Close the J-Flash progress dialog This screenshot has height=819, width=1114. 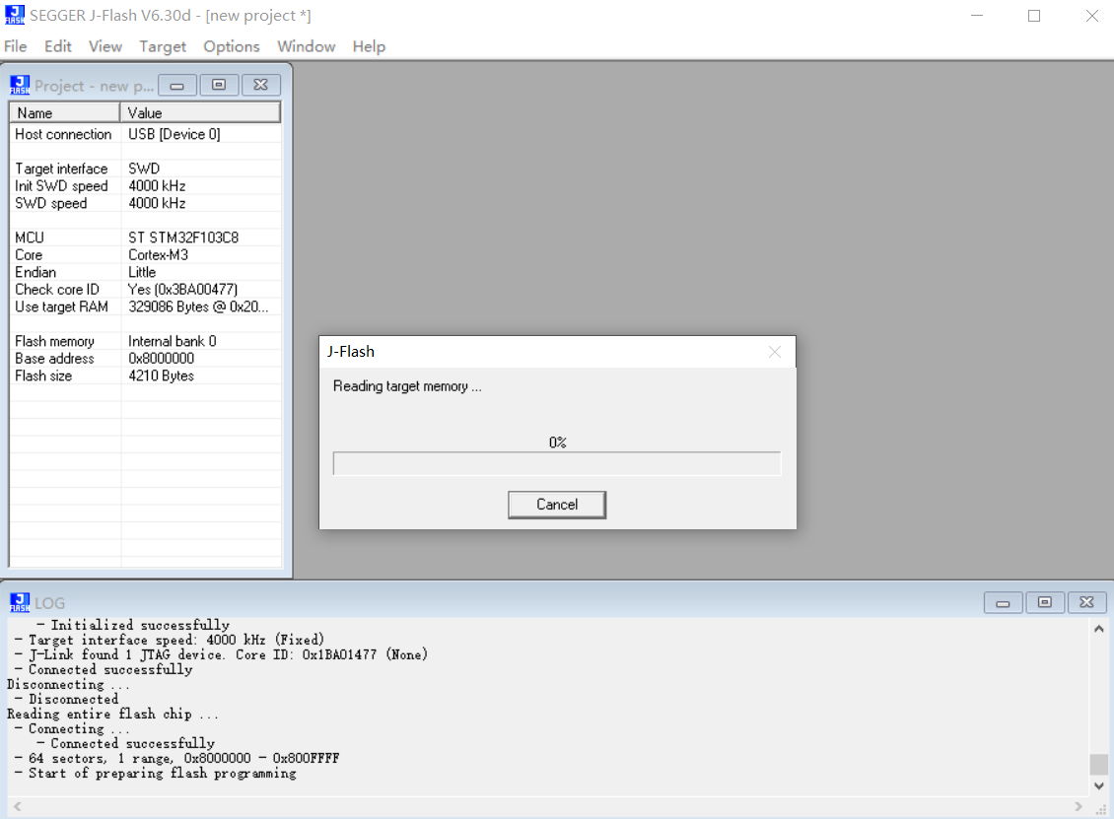775,352
